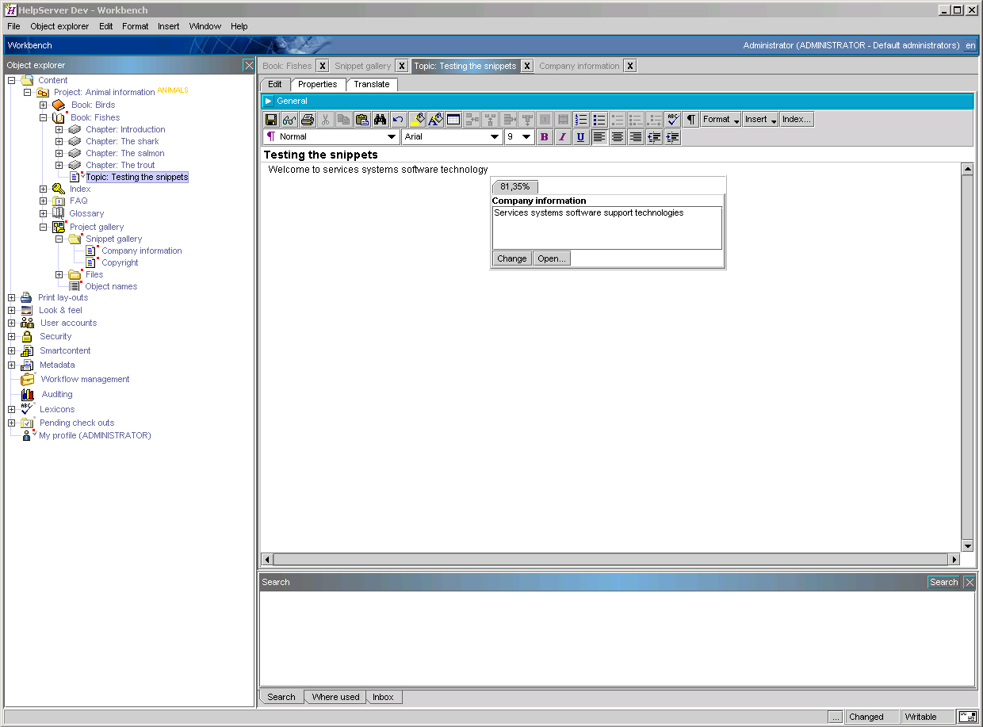Align text left

[x=599, y=137]
